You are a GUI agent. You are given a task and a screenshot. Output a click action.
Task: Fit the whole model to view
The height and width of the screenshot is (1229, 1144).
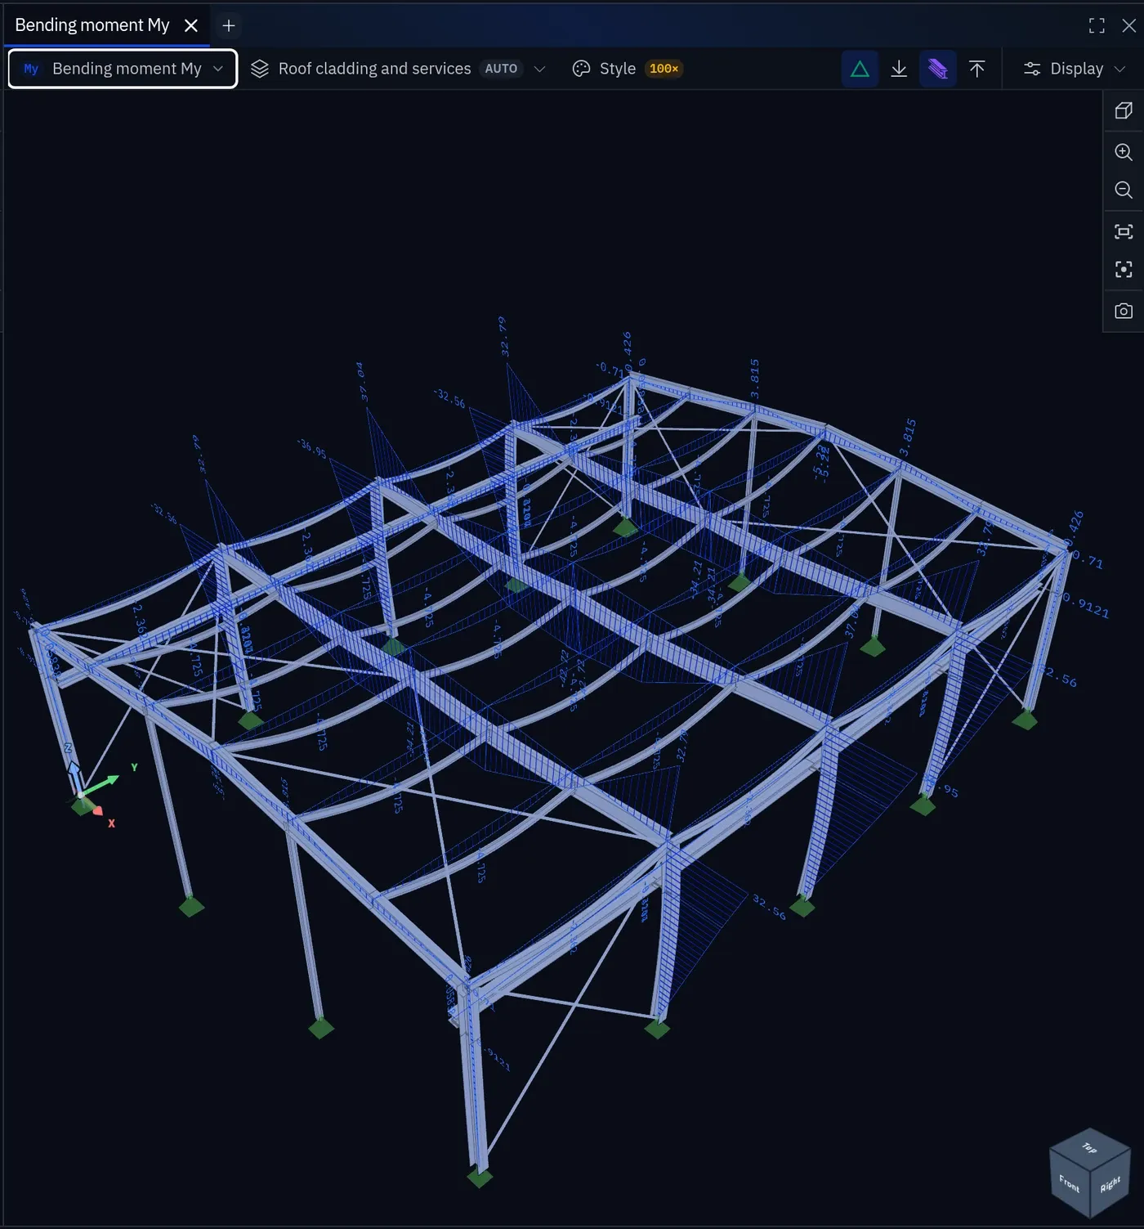tap(1124, 231)
